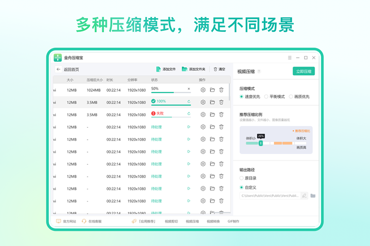Open settings for the 50% progress row

203,90
